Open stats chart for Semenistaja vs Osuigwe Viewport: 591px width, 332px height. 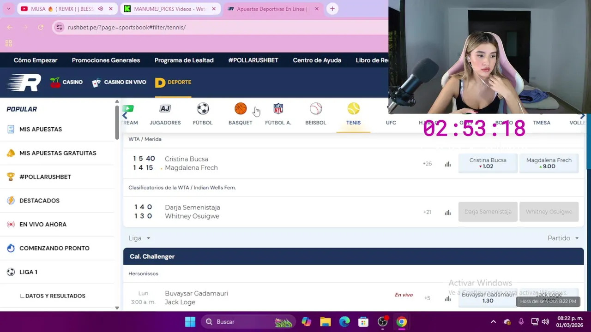tap(448, 212)
